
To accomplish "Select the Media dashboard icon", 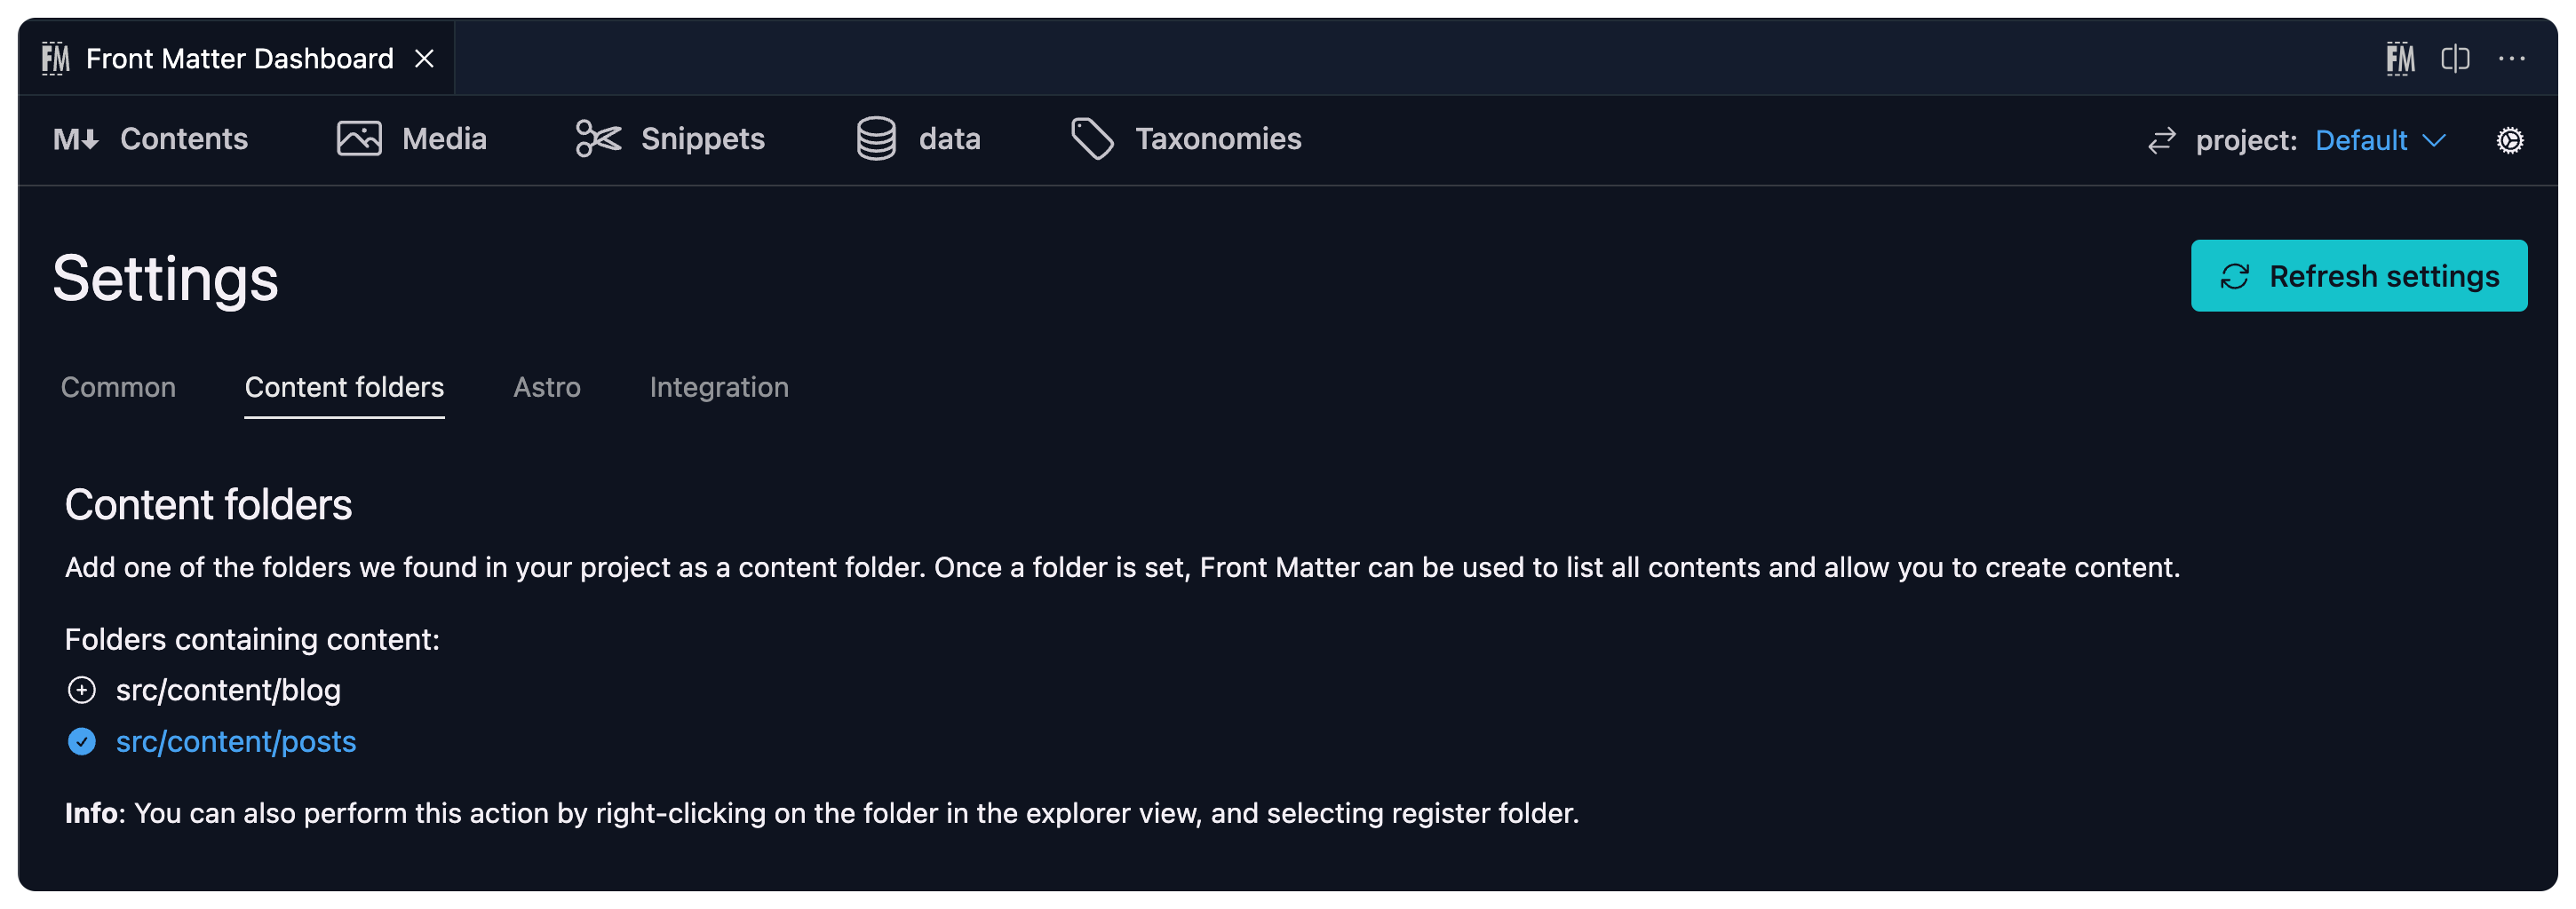I will (359, 138).
